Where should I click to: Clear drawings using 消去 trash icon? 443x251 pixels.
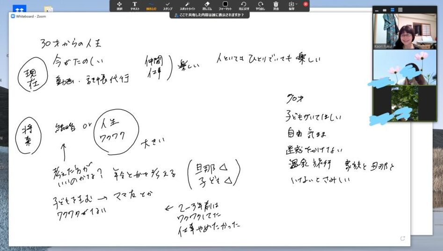[x=276, y=6]
